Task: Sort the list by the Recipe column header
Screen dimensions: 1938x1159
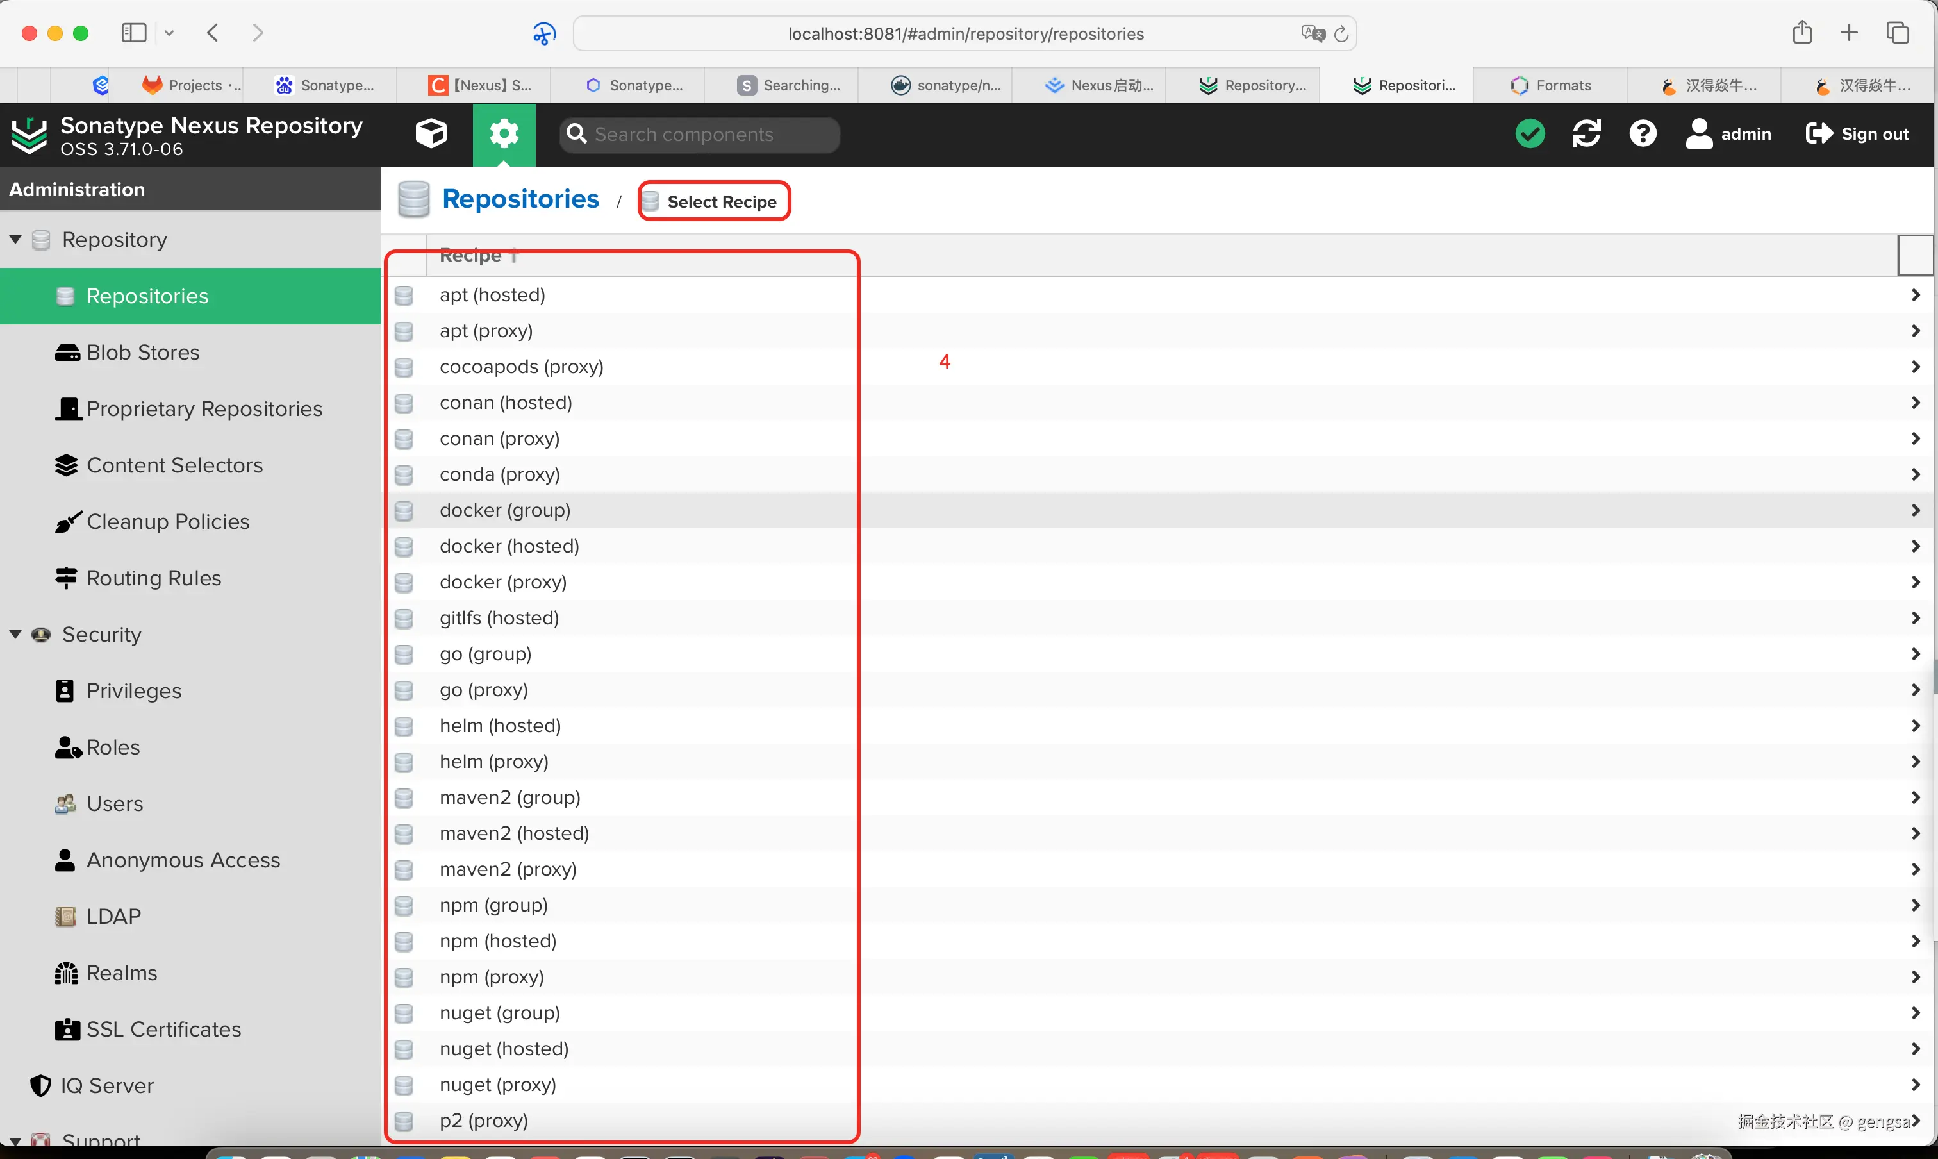Action: pyautogui.click(x=470, y=255)
